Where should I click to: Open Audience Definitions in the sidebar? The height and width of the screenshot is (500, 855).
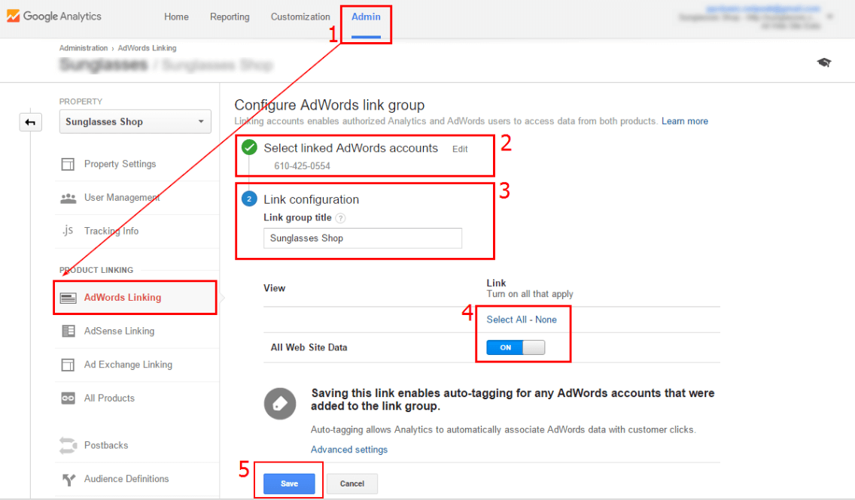[x=126, y=479]
